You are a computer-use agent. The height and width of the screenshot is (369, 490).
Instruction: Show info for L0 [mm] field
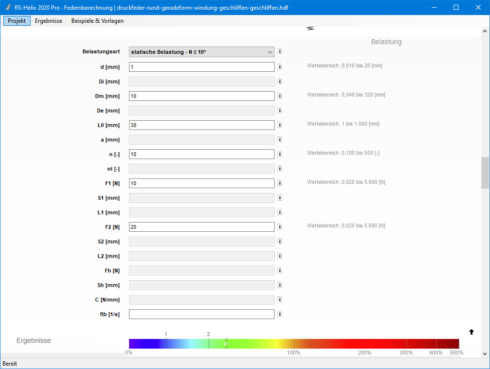tap(280, 125)
